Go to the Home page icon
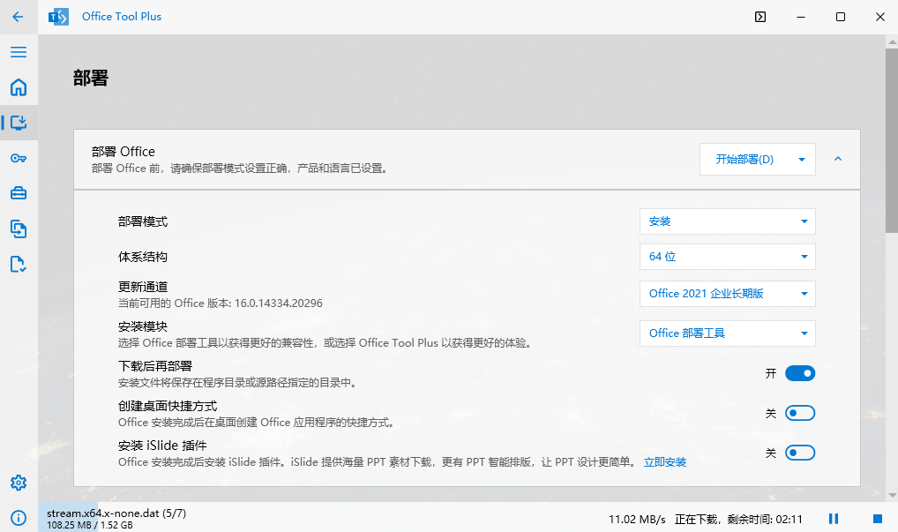Screen dimensions: 898x532 tap(19, 87)
